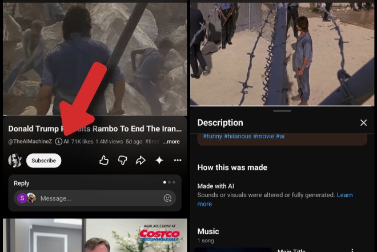This screenshot has width=377, height=252.
Task: Like the Rambo video with thumbs up
Action: (104, 160)
